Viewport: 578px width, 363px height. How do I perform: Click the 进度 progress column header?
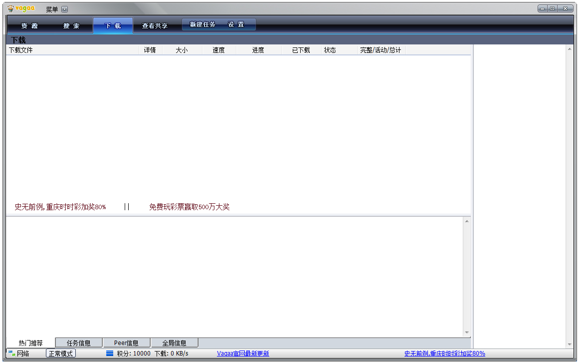[x=259, y=49]
